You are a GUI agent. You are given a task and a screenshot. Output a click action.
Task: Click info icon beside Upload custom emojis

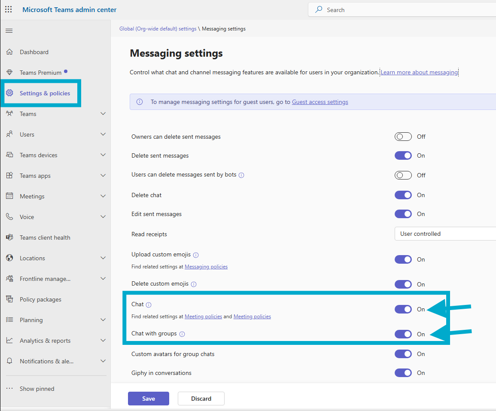click(x=196, y=255)
